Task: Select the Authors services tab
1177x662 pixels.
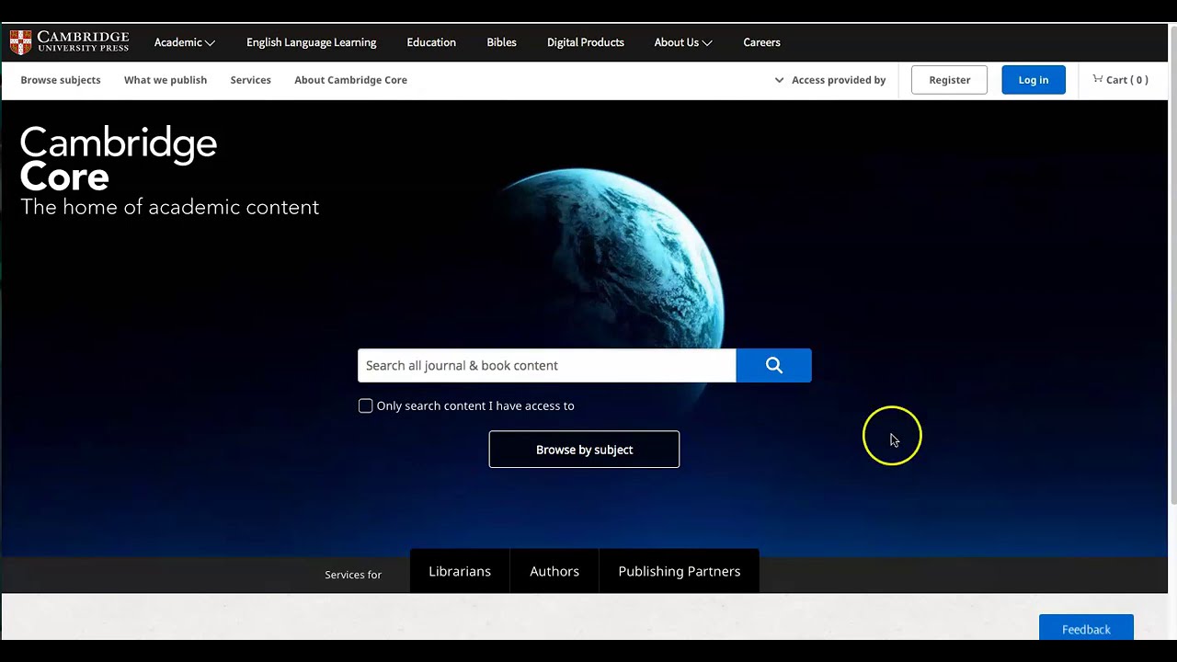Action: (x=554, y=571)
